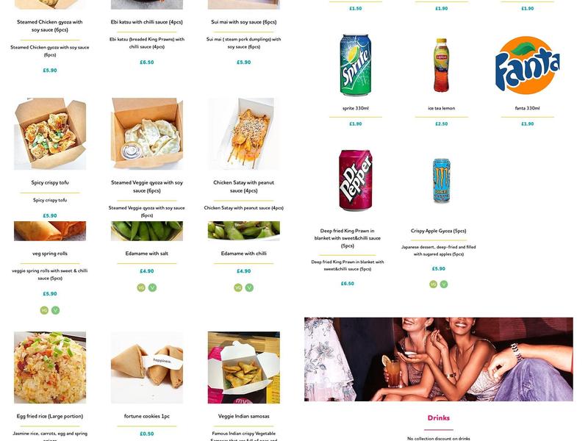Click the VG badge under Edamame with chilli
The width and height of the screenshot is (588, 441).
[238, 287]
